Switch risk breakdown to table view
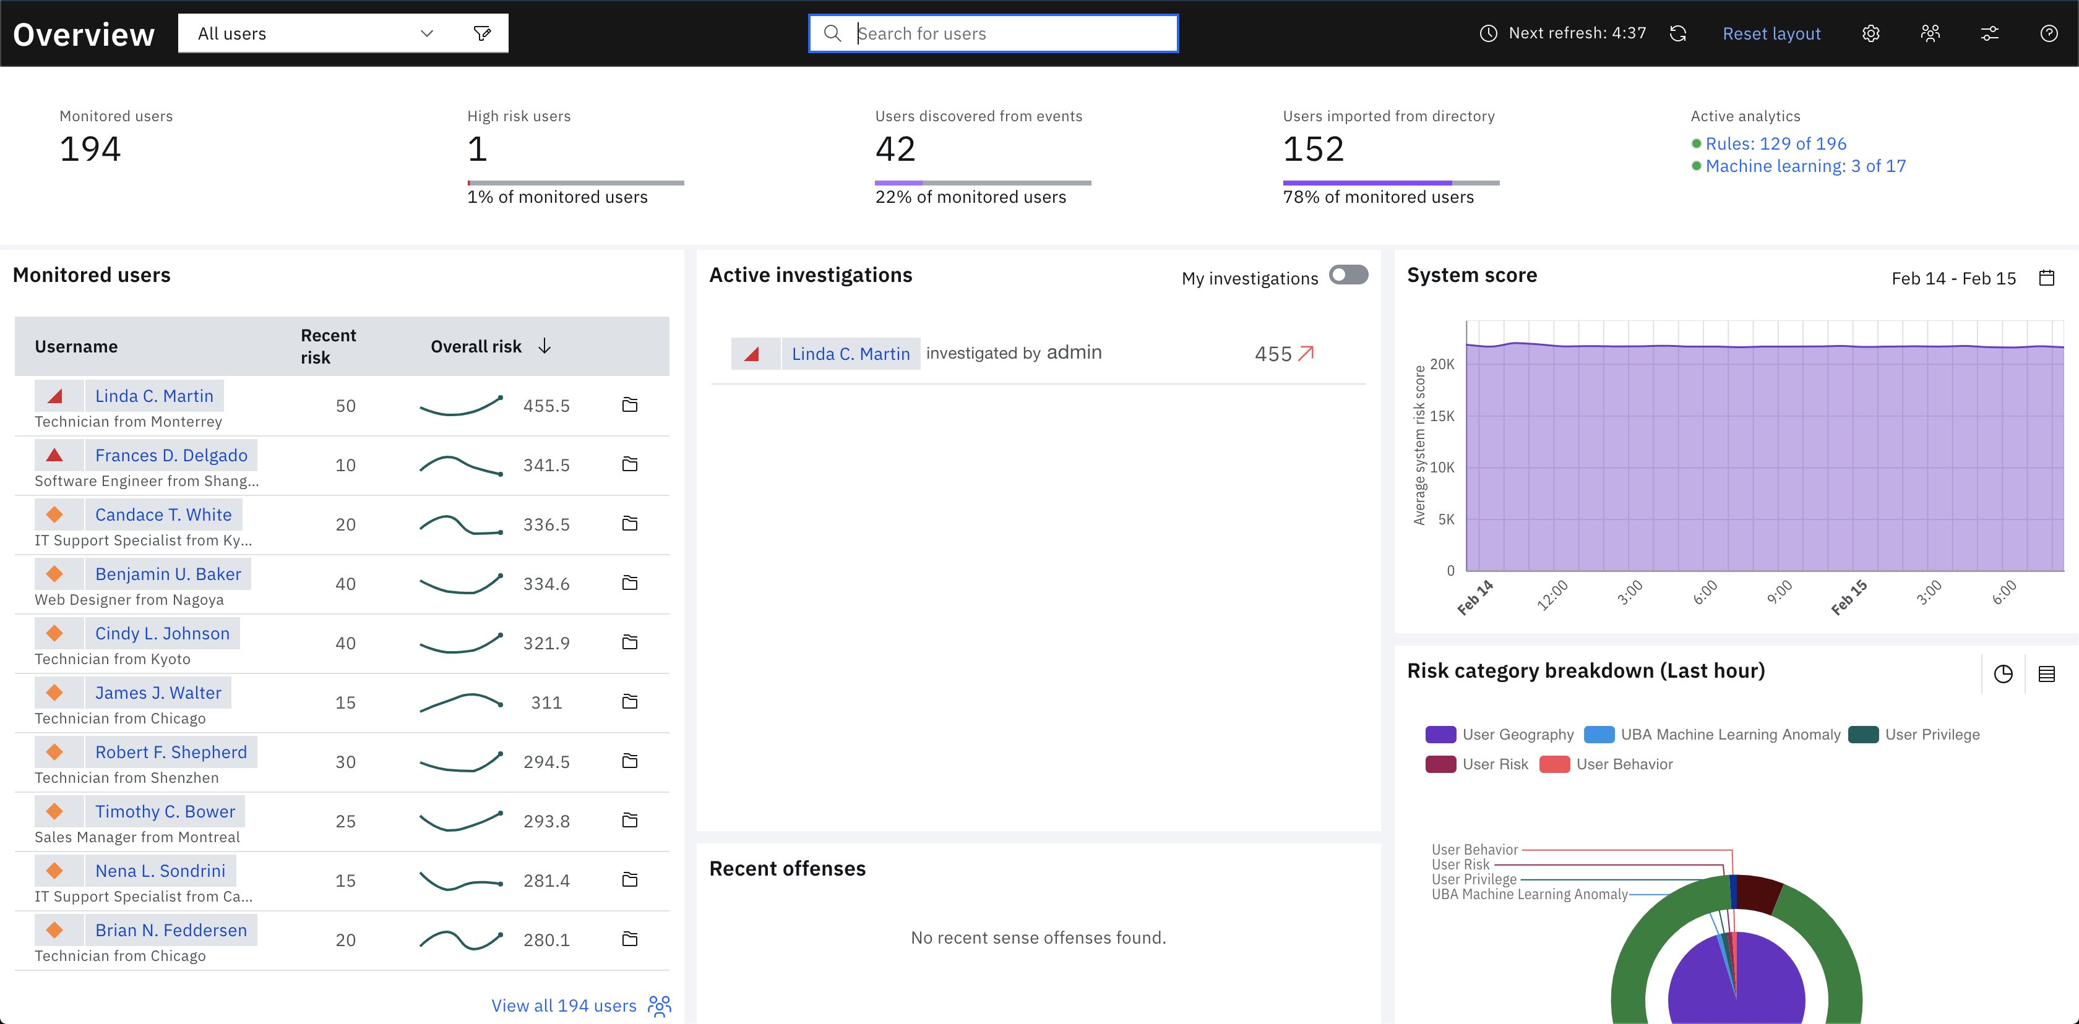This screenshot has height=1024, width=2079. [x=2047, y=673]
